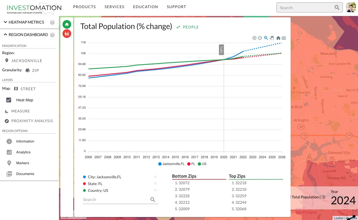Toggle Jacksonville,FL series in chart legend

172,164
